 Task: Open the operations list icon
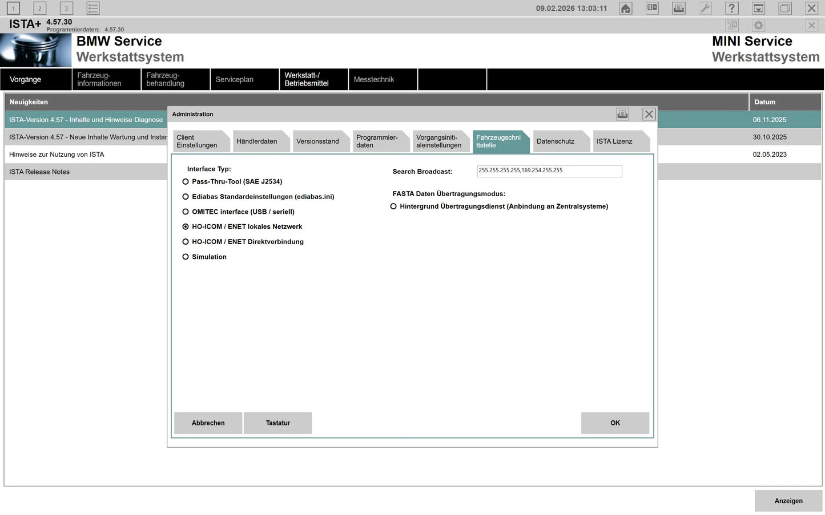(93, 9)
